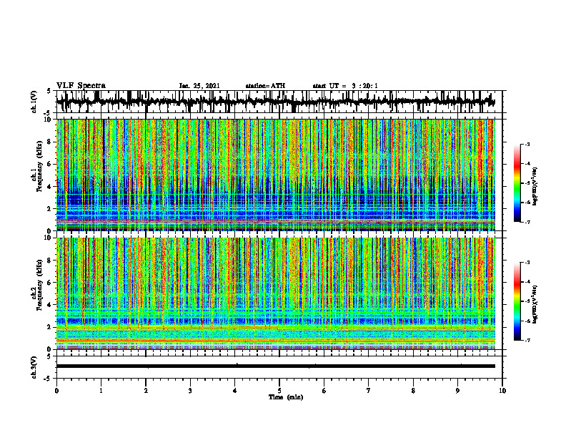Viewport: 566px width, 438px height.
Task: Click the '8' tick on ch.1 frequency axis
Action: [50, 142]
